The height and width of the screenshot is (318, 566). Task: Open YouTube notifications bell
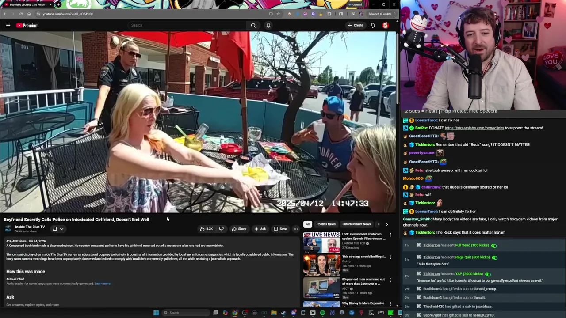click(x=373, y=25)
